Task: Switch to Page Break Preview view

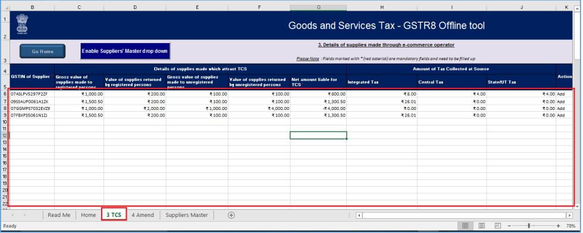Action: click(497, 225)
